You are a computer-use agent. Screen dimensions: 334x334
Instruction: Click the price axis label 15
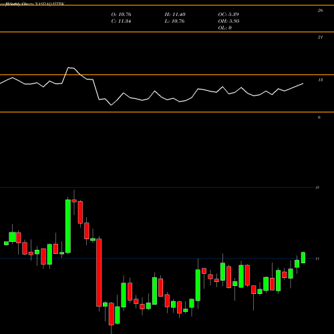(317, 188)
